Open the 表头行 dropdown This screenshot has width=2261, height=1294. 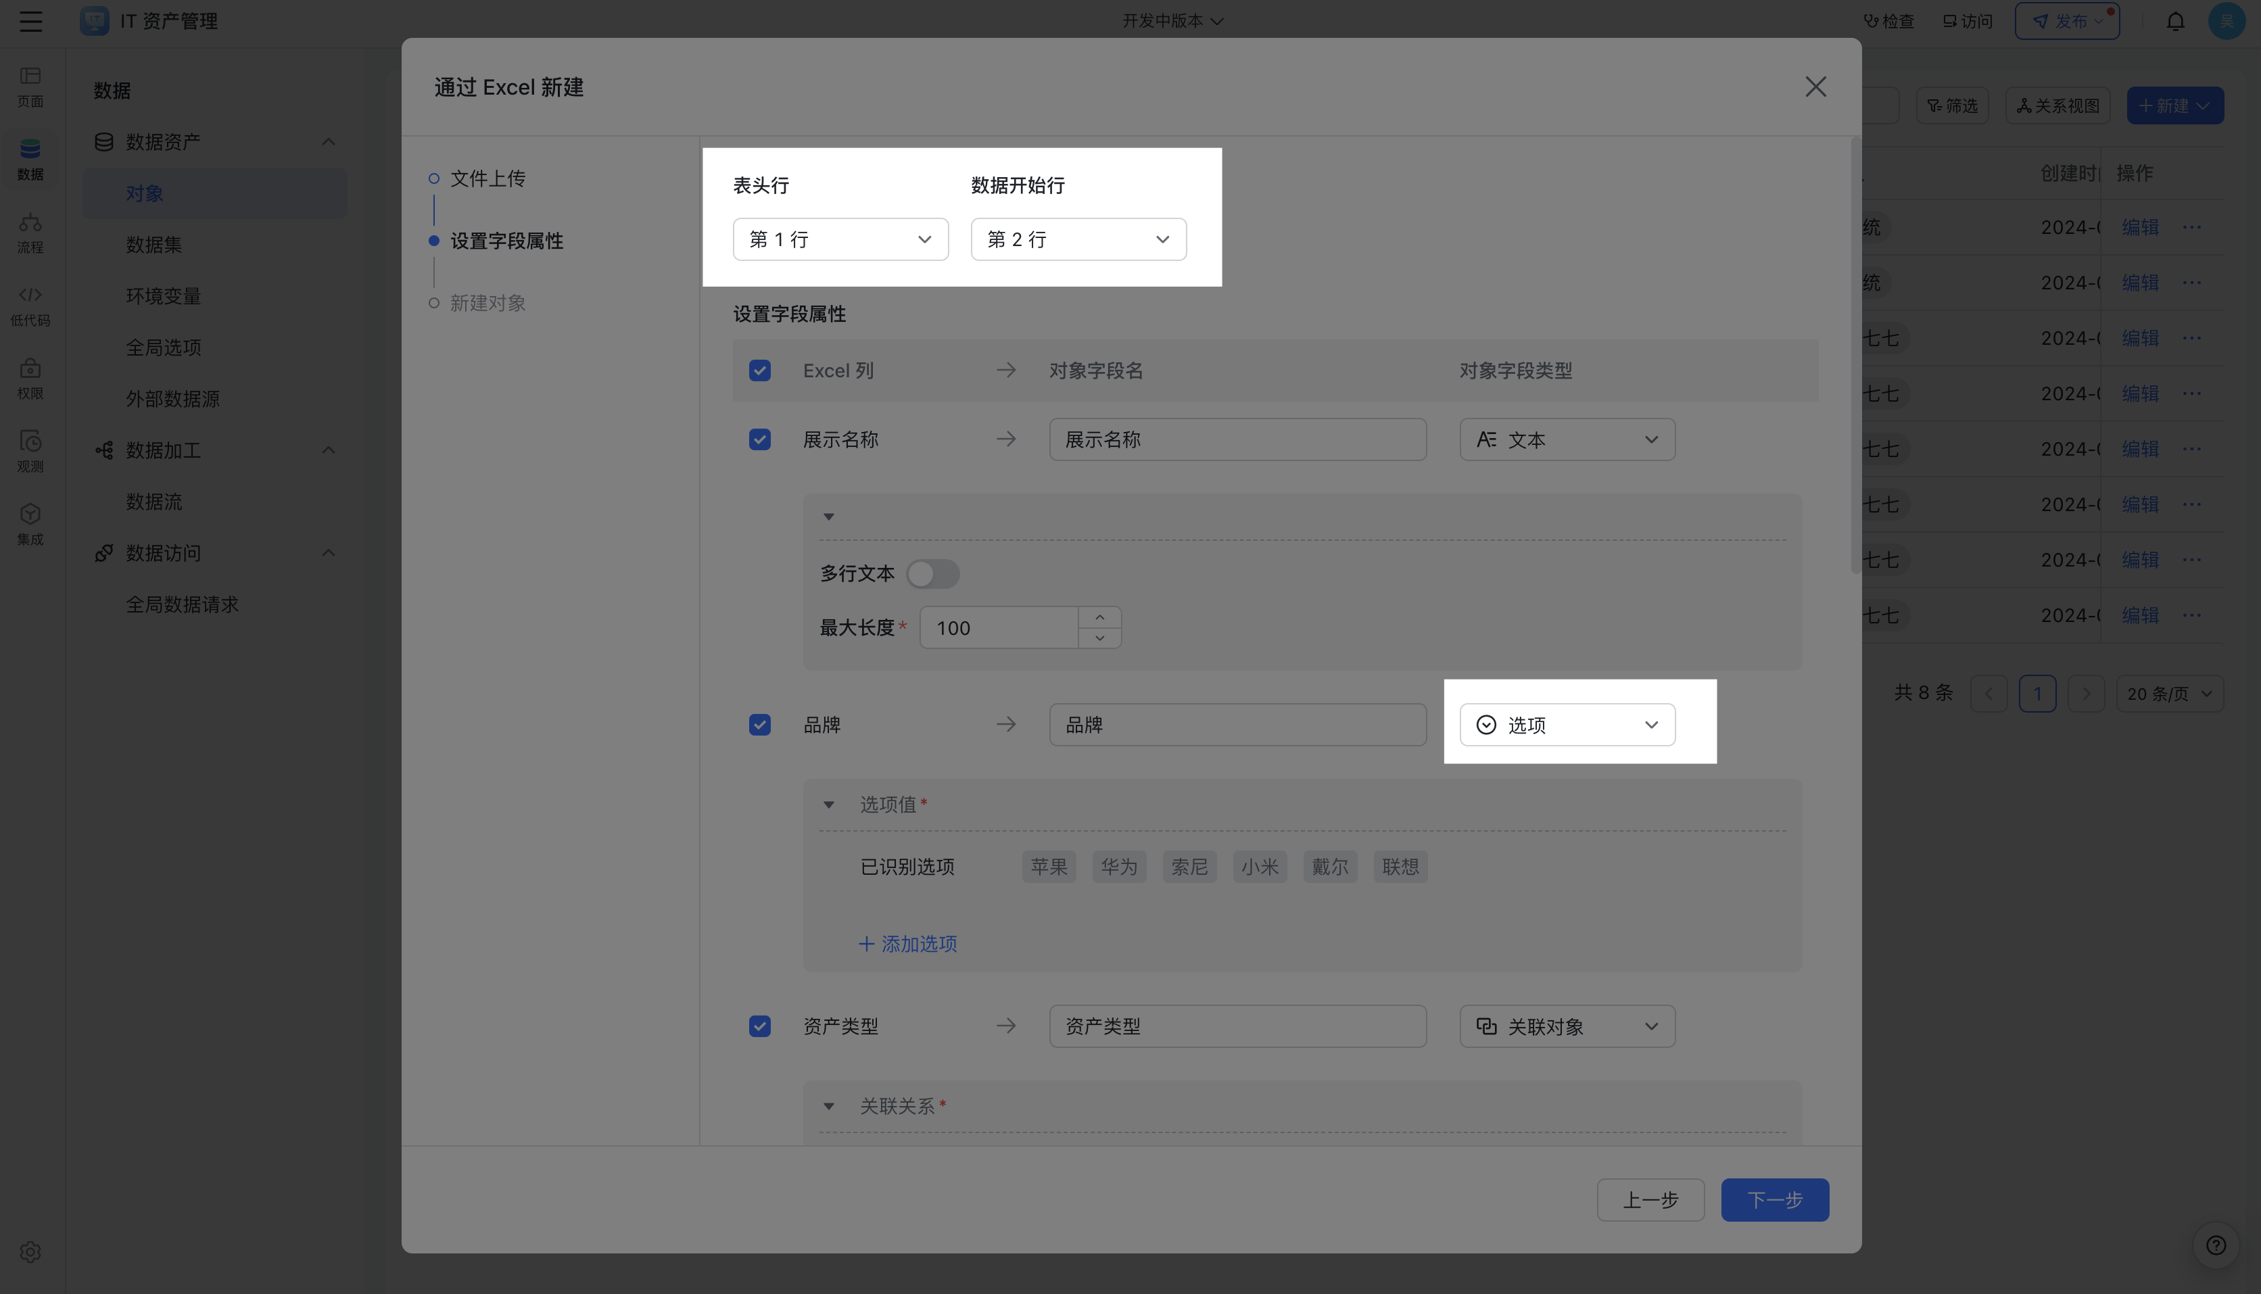840,239
